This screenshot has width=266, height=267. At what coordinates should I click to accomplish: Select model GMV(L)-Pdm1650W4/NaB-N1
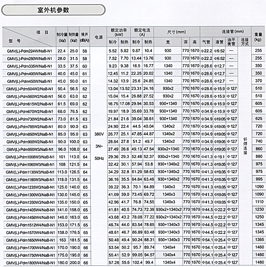(x=30, y=240)
